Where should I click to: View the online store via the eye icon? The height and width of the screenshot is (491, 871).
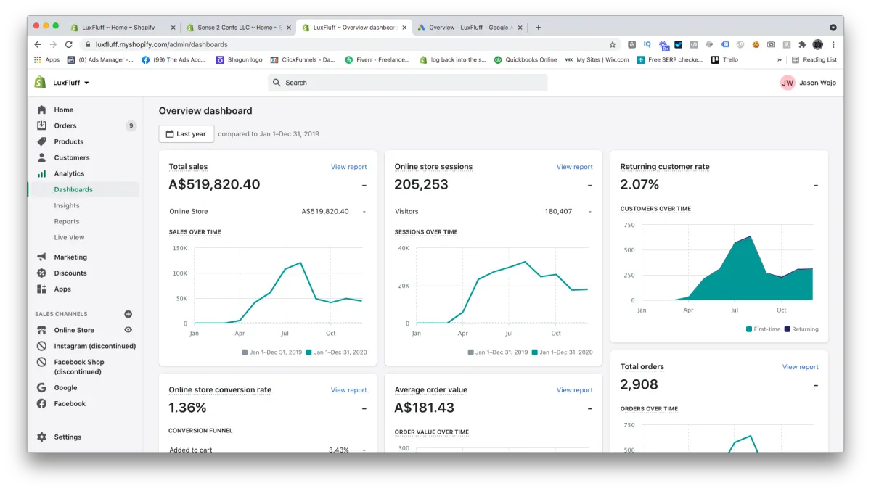128,330
